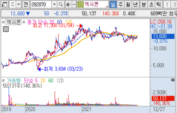Image resolution: width=177 pixels, height=113 pixels.
Task: Click the 15,000 price axis label
Action: (160, 31)
